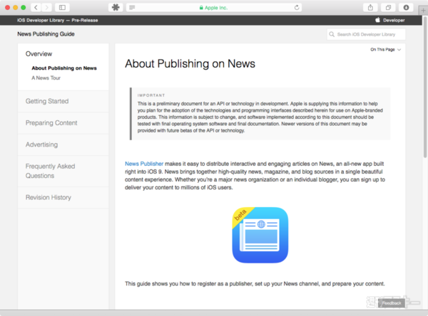Expand the On This Page dropdown
The height and width of the screenshot is (316, 428).
tap(385, 50)
